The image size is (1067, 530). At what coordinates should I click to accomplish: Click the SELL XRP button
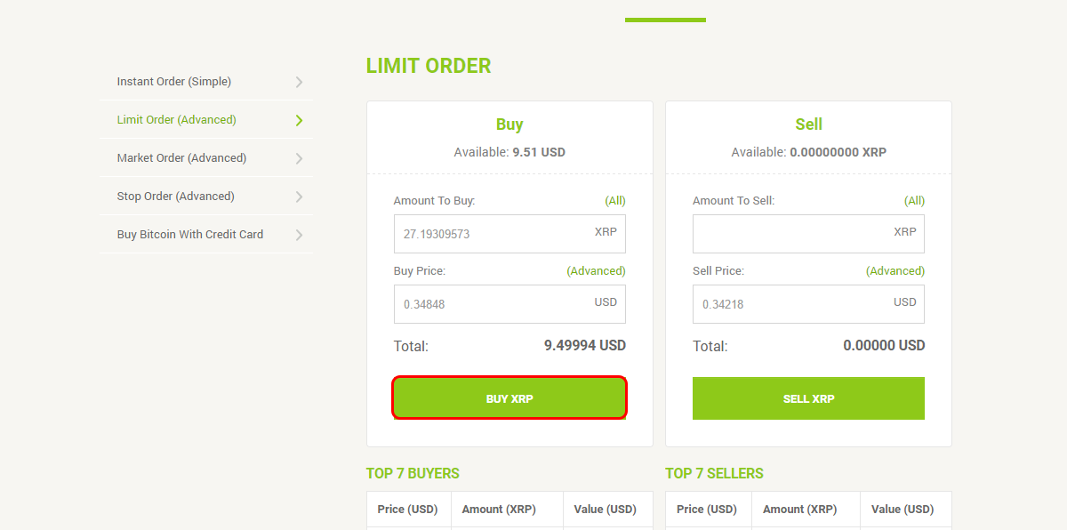coord(808,398)
